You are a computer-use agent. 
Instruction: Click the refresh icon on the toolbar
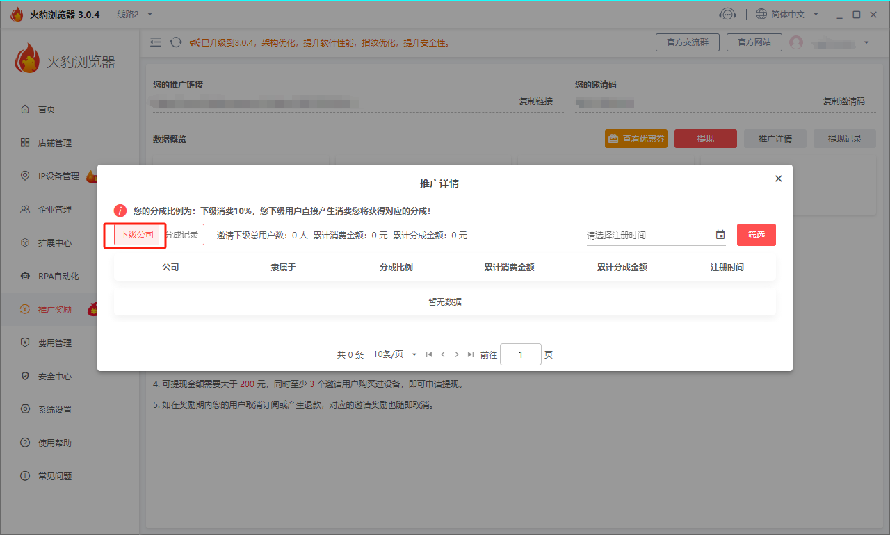[x=175, y=42]
